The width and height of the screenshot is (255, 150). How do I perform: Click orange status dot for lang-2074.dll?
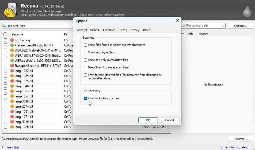click(12, 106)
